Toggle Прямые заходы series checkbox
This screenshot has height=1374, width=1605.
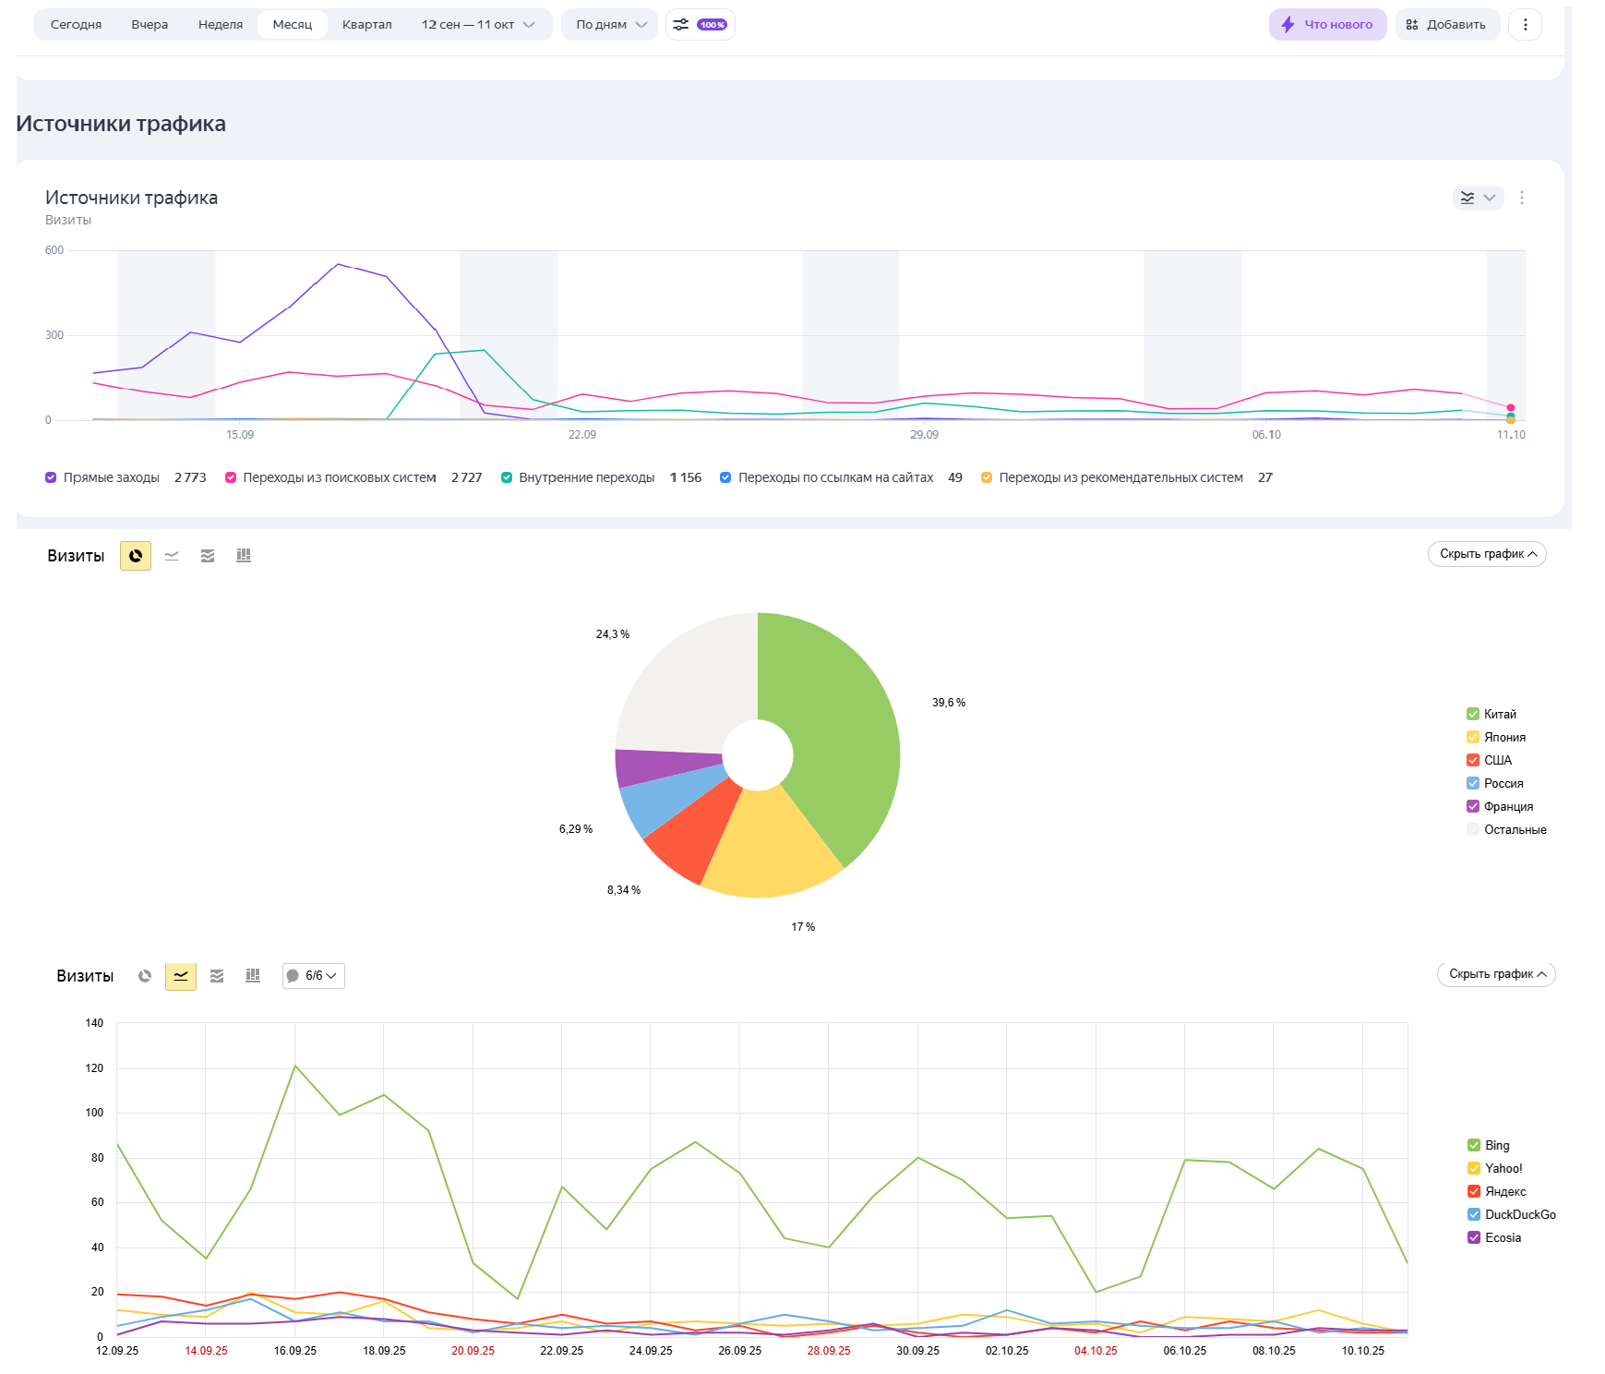51,477
